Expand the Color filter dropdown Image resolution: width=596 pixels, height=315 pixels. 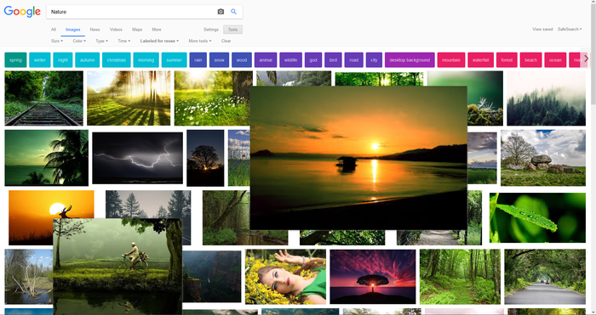[x=79, y=41]
